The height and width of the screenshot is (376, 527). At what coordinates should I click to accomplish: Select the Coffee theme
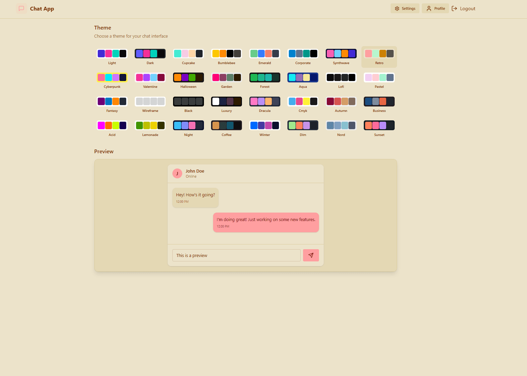[226, 128]
